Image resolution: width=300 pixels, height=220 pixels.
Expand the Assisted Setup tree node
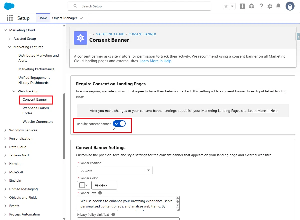9,39
